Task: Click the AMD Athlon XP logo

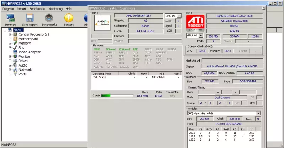Action: [102, 23]
